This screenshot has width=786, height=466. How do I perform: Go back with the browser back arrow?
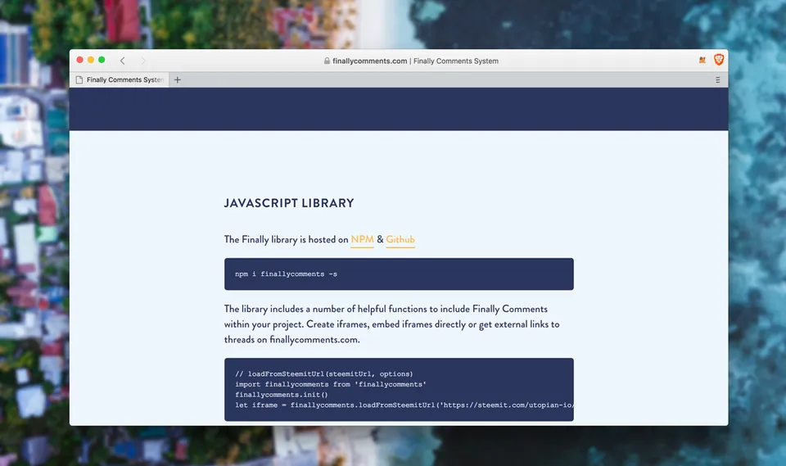(122, 61)
